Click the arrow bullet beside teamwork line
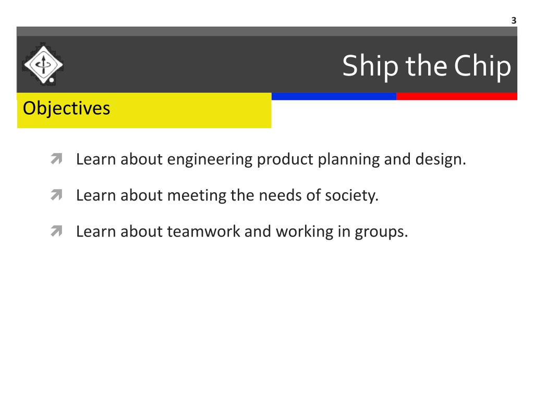 tap(56, 231)
